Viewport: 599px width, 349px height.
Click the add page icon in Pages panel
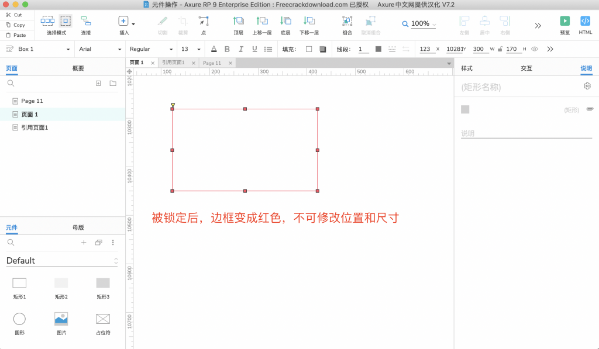coord(98,84)
